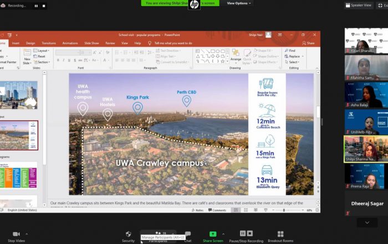388x244 pixels.
Task: Click Format Painter
Action: click(x=8, y=62)
